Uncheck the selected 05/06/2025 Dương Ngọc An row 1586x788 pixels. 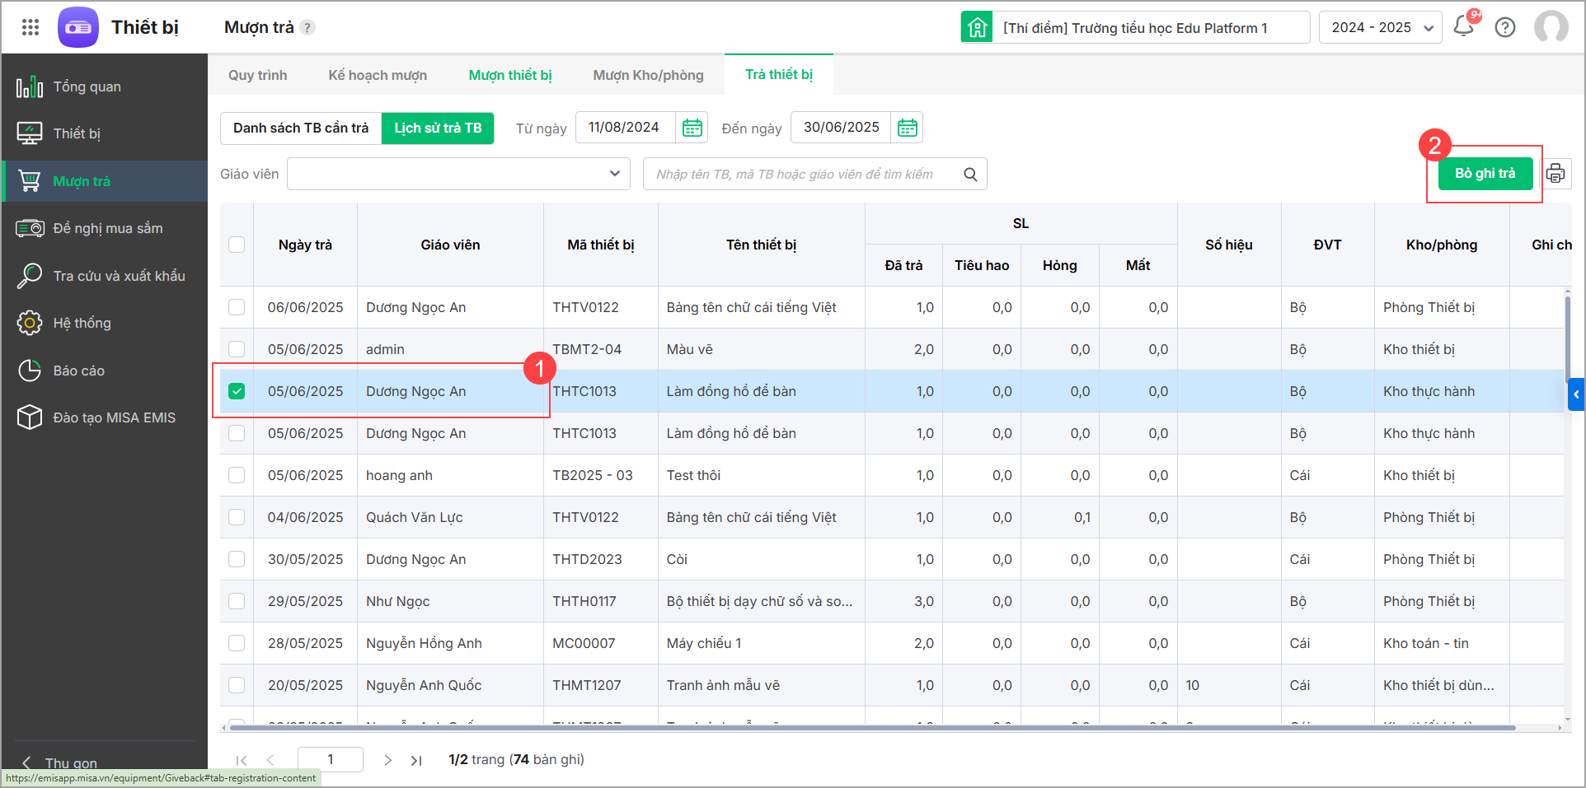(237, 391)
